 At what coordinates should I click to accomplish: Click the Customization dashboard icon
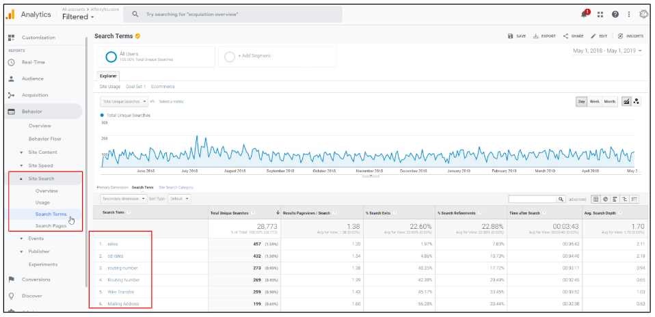point(11,38)
